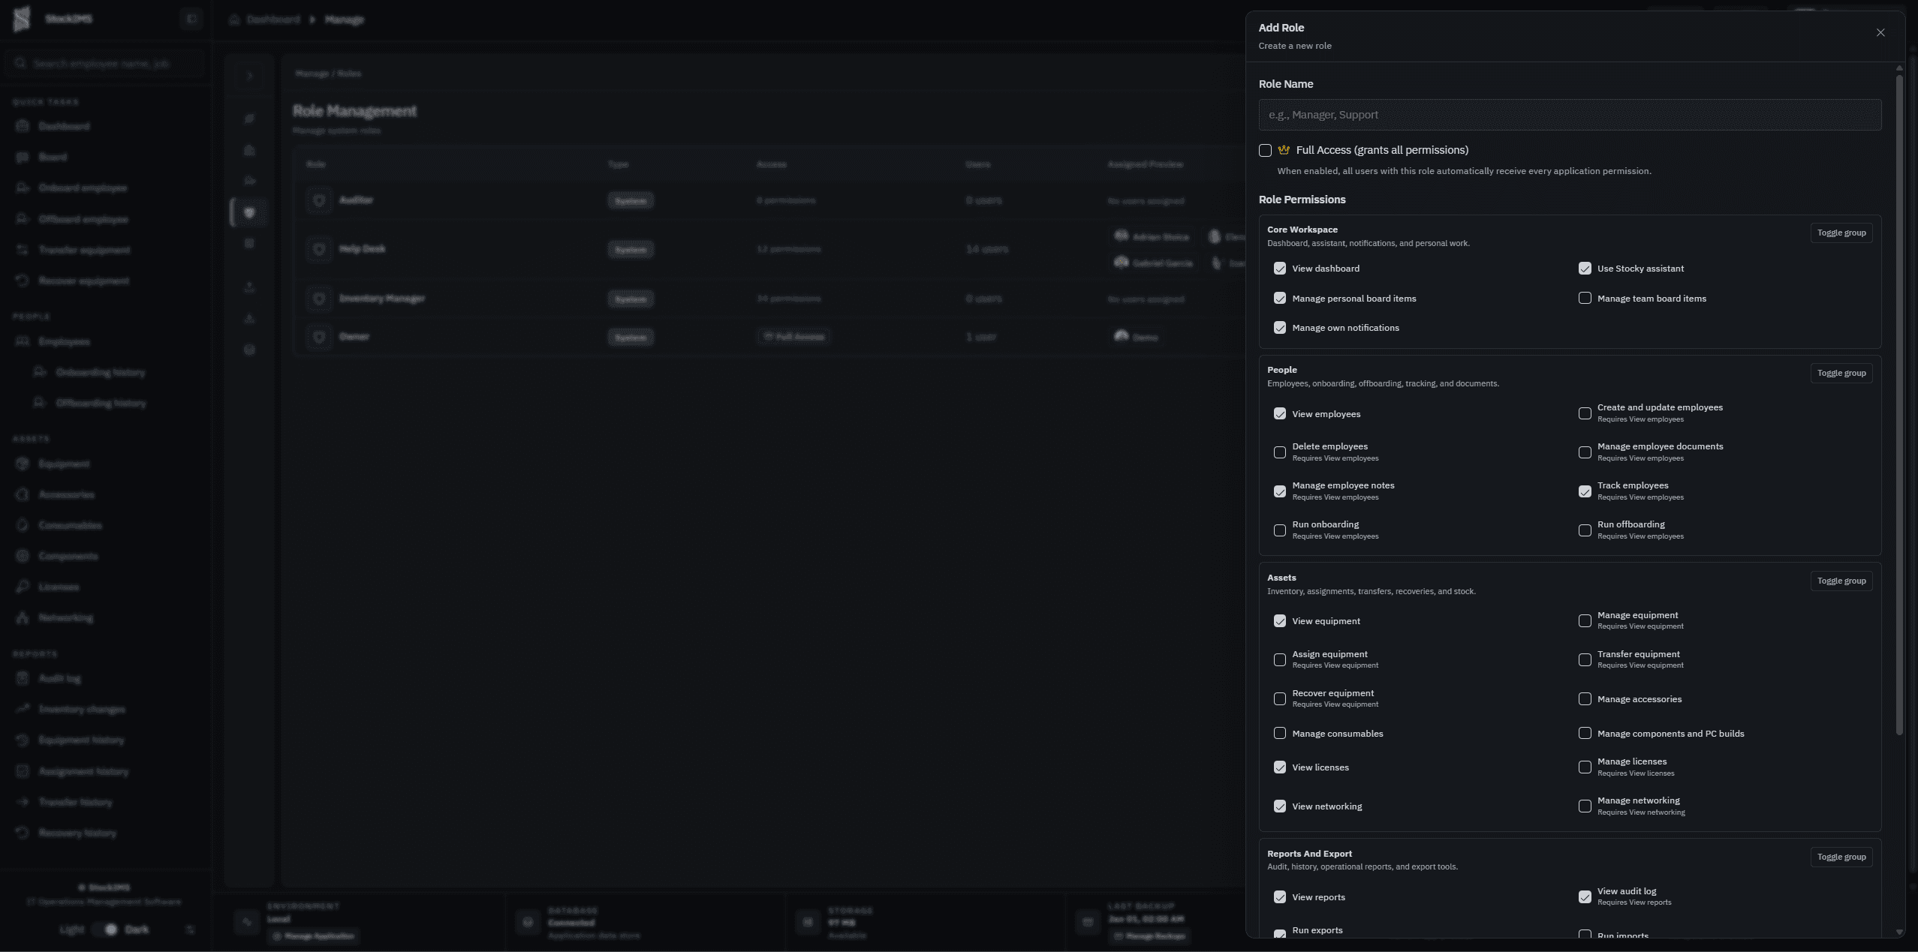
Task: Click the Networking sidebar icon
Action: tap(23, 617)
